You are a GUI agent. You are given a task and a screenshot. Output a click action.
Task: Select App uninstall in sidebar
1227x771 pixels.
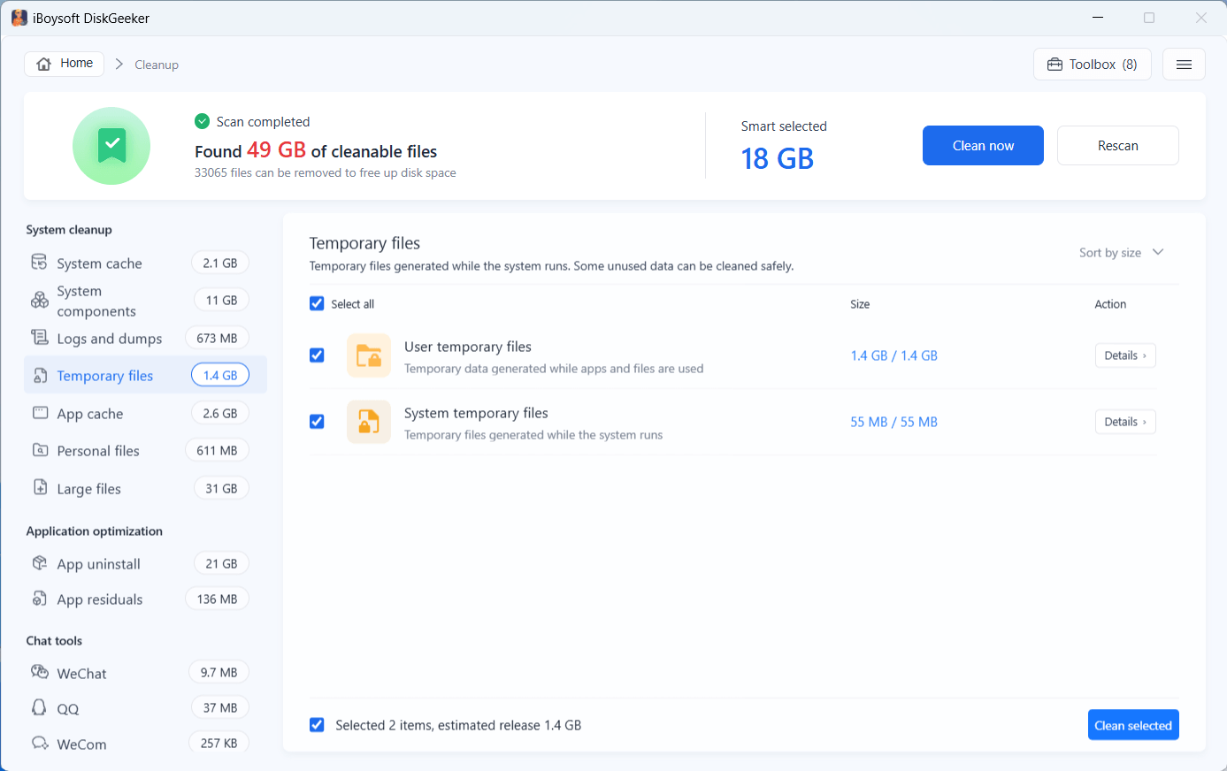click(145, 563)
